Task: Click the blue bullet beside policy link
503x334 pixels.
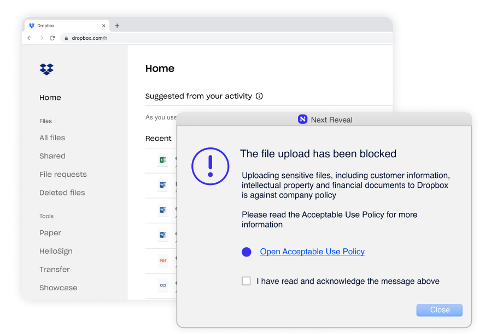Action: [x=247, y=252]
